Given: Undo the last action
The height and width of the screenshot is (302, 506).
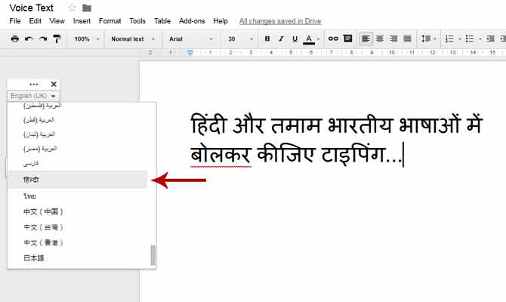Looking at the screenshot, I should point(29,39).
